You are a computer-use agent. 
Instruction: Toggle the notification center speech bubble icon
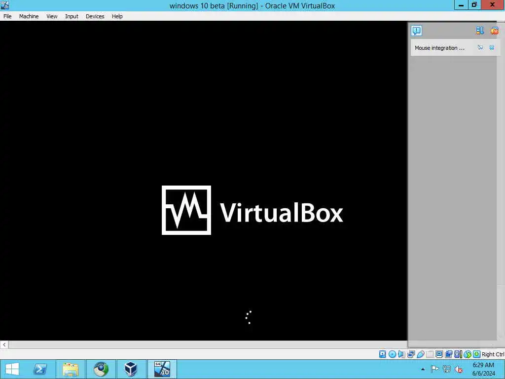click(416, 31)
